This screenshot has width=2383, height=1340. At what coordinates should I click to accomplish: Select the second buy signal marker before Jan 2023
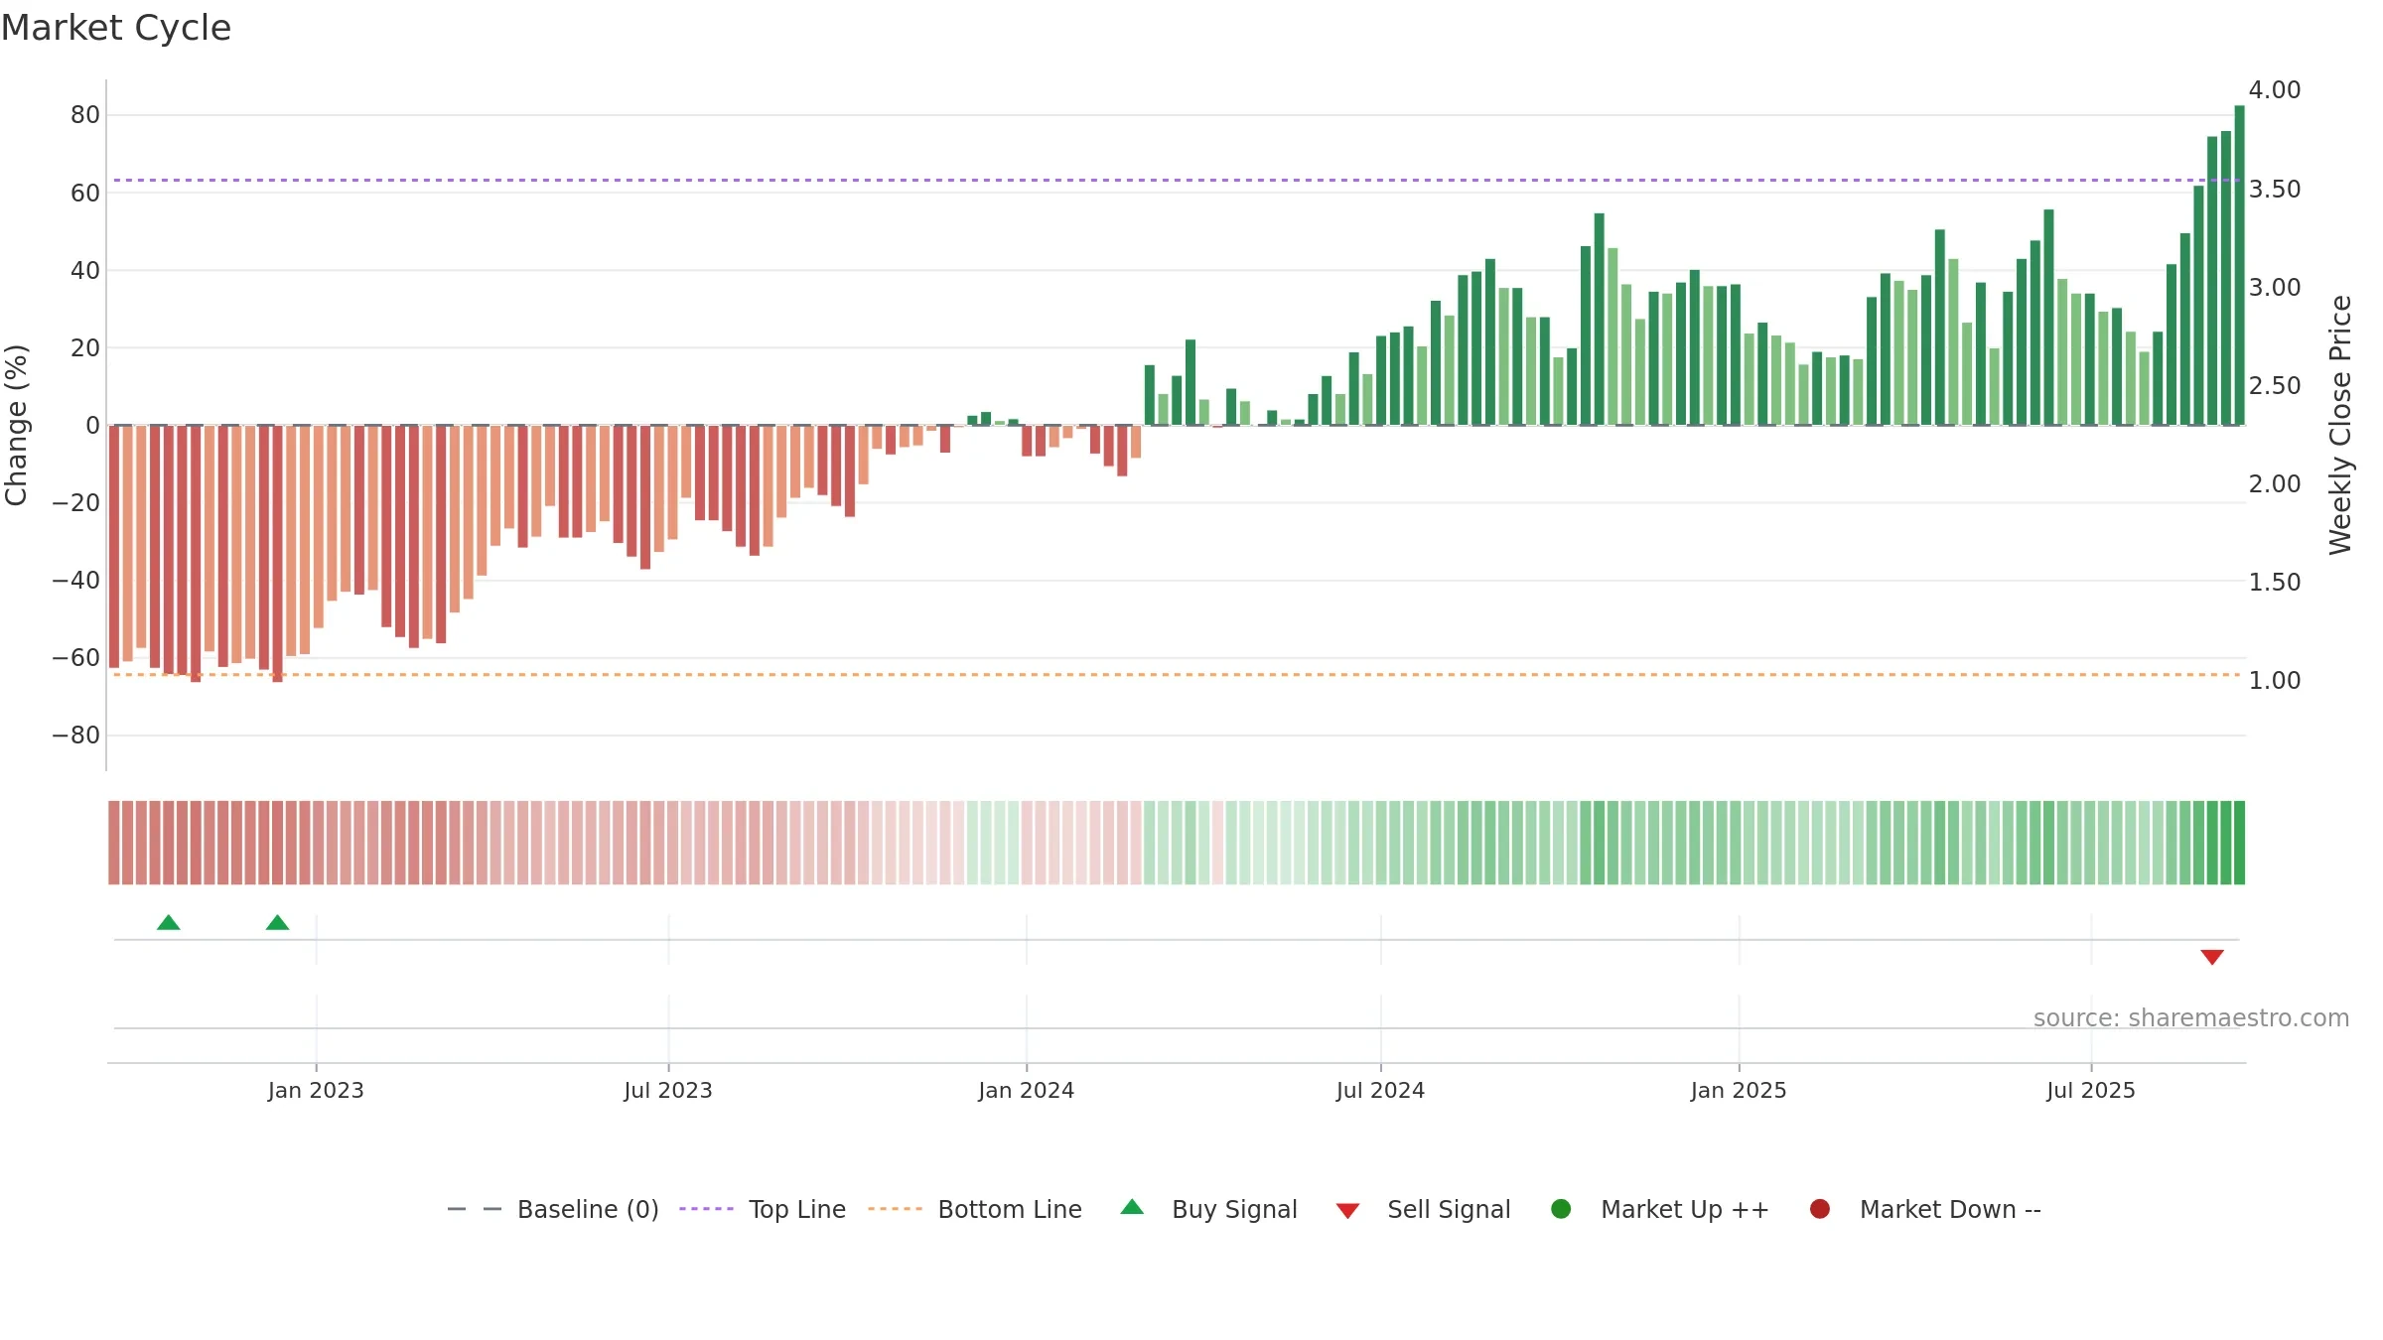point(278,923)
